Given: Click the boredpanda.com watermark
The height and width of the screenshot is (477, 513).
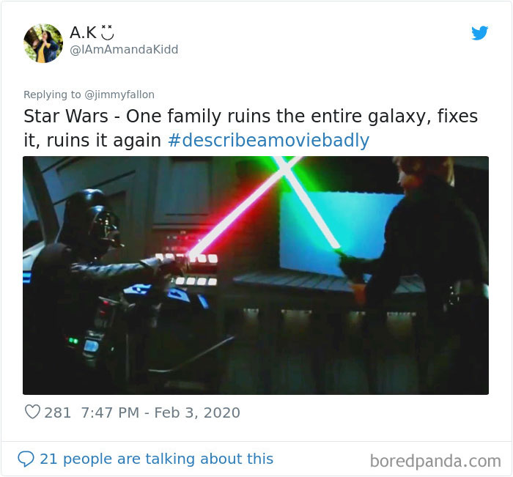Looking at the screenshot, I should 435,461.
